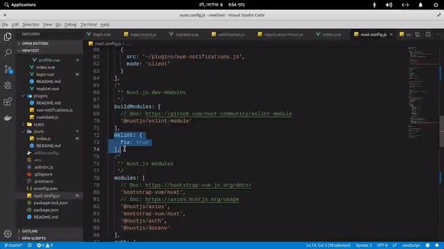
Task: Change file encoding UTF-8
Action: point(382,246)
